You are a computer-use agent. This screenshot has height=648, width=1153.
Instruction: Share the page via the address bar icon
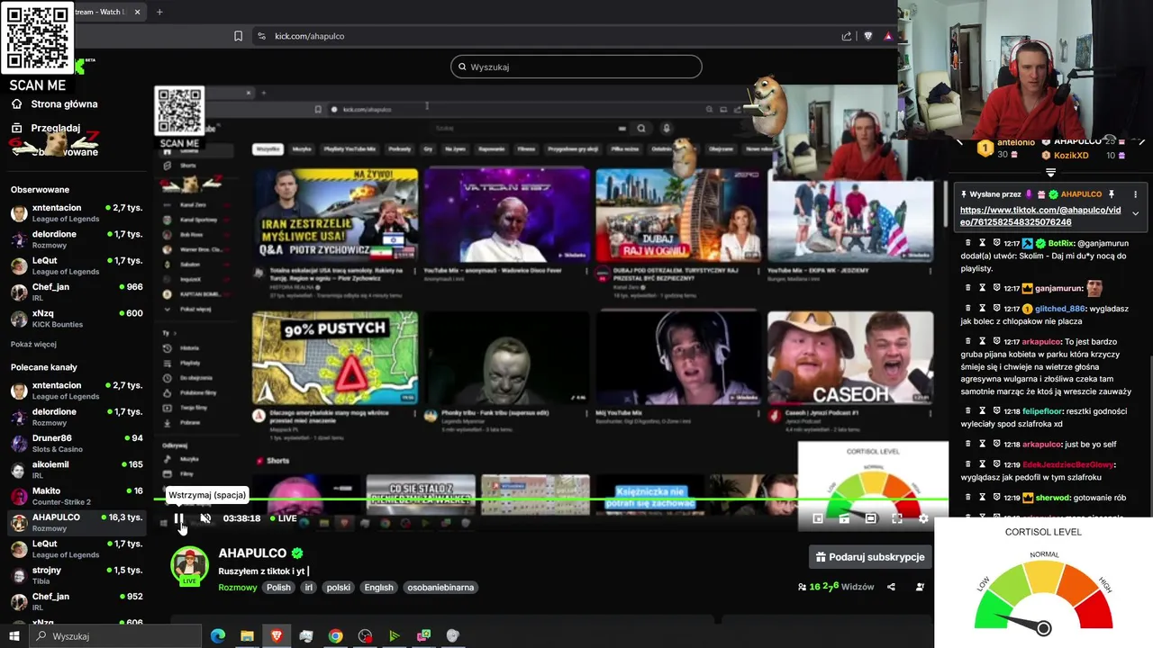pos(847,36)
